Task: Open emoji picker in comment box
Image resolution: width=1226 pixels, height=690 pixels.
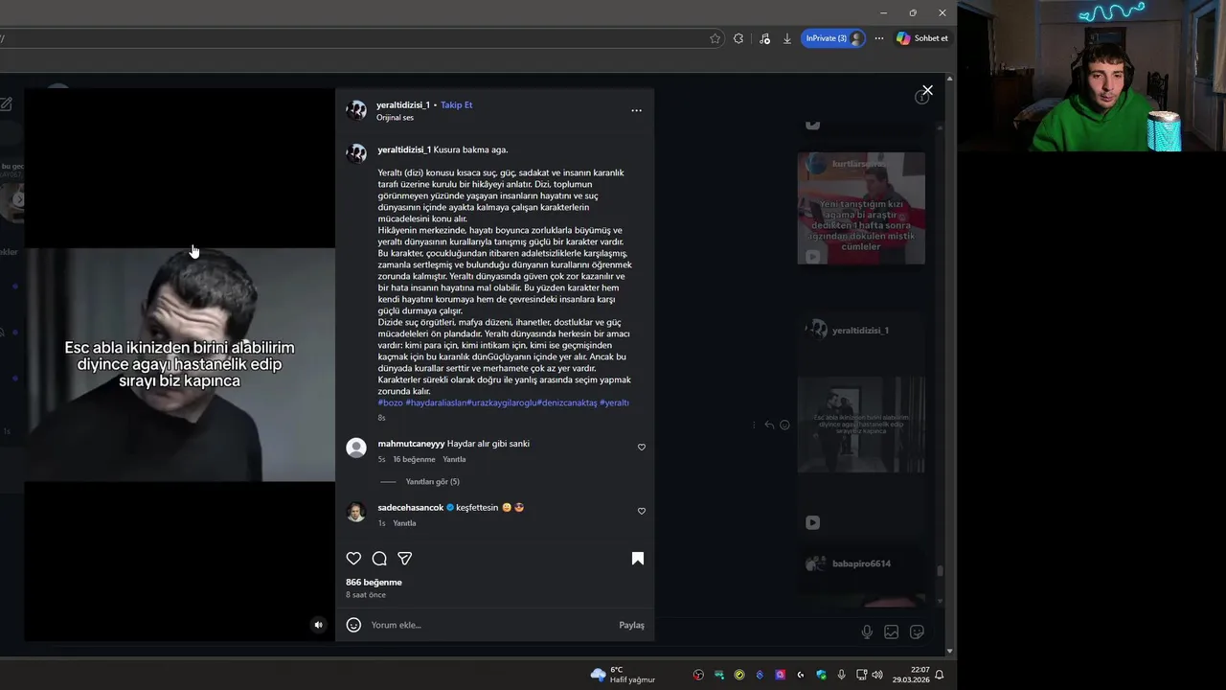Action: click(353, 625)
